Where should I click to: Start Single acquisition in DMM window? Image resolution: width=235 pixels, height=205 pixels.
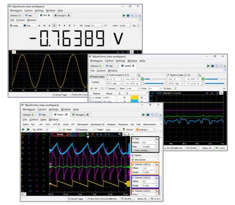[16, 25]
